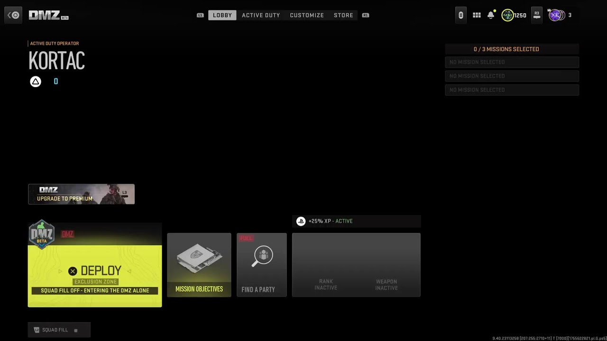Click 'SQUAD FILL OFF - ENTERING THE DMZ ALONE' text
The width and height of the screenshot is (607, 341).
pyautogui.click(x=95, y=291)
